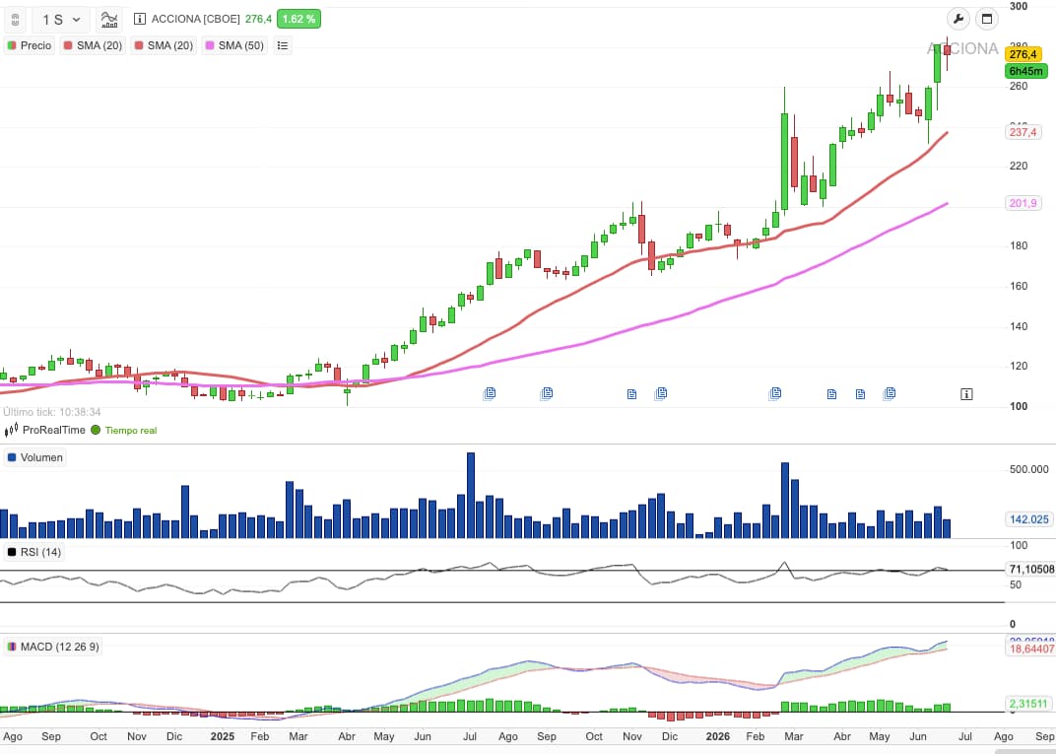
Task: Open the RSI (14) indicator label
Action: [33, 553]
